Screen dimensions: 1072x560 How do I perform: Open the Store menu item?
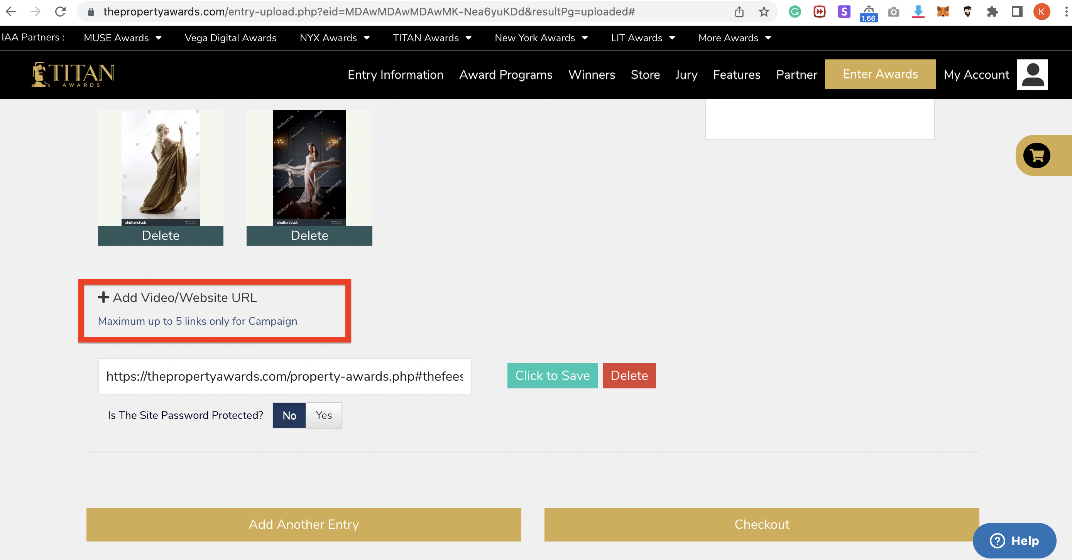pos(645,74)
